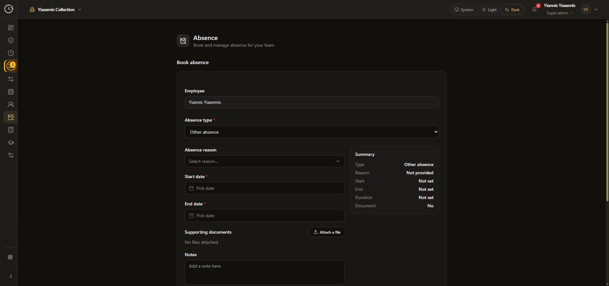This screenshot has width=609, height=286.
Task: Click the Attach a file button
Action: point(327,232)
